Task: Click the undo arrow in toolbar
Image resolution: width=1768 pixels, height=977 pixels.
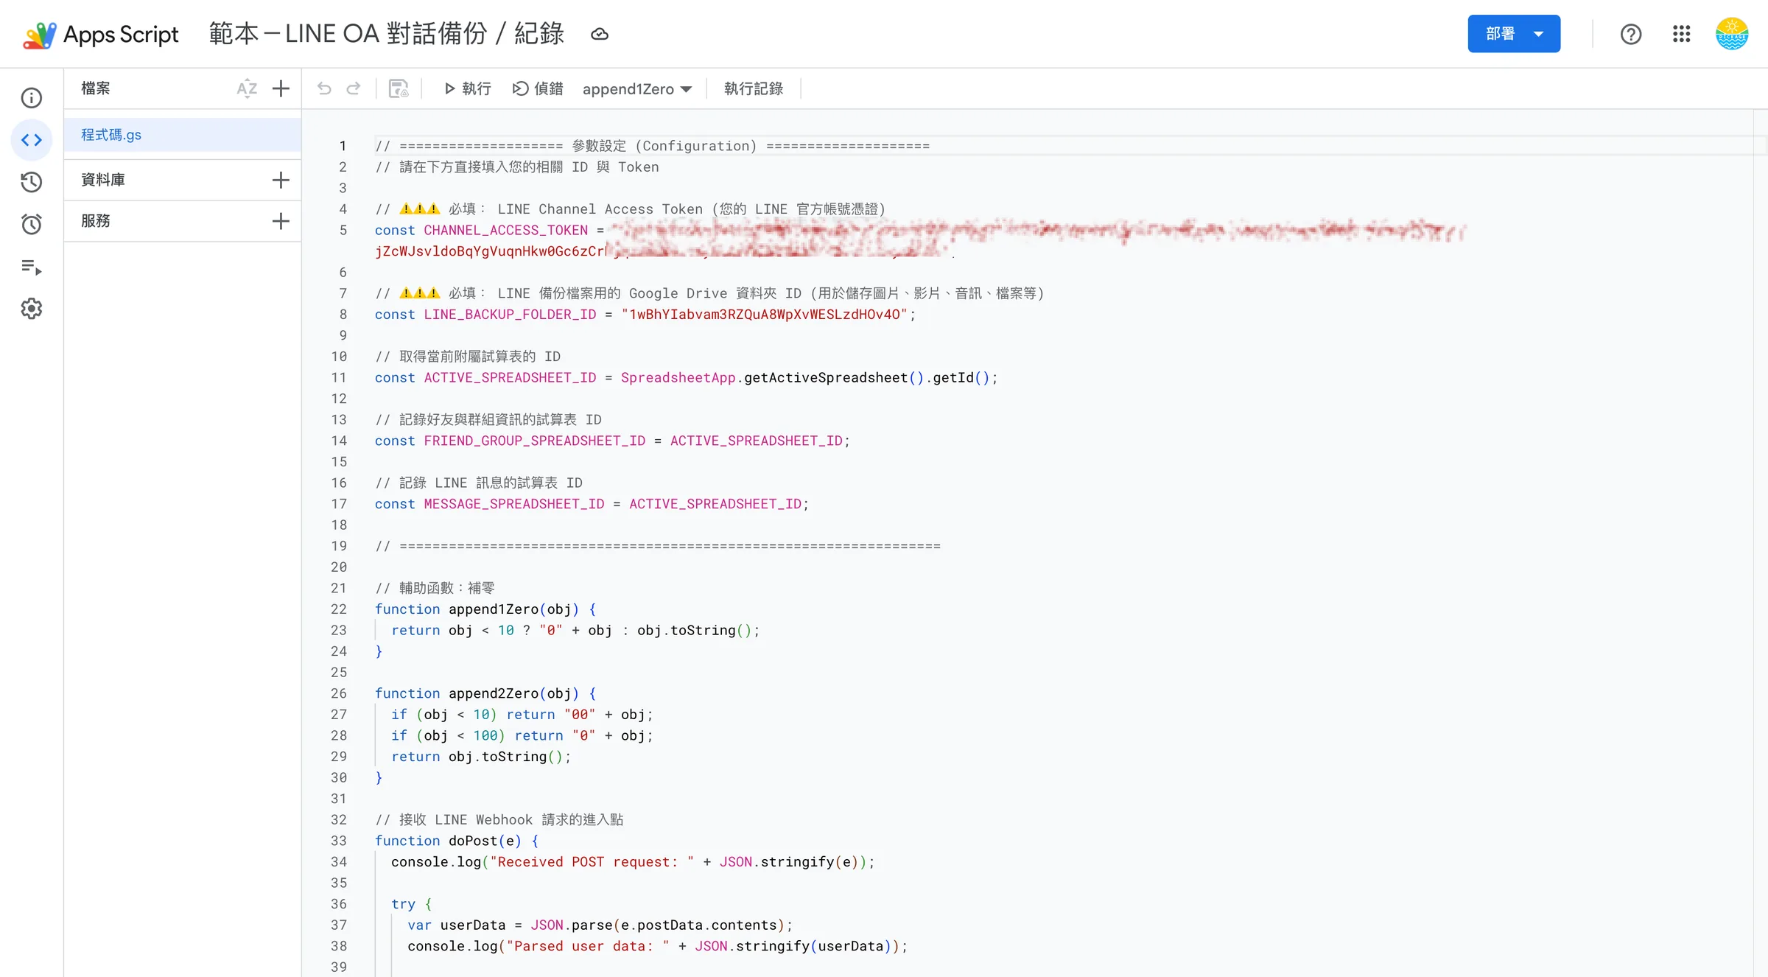Action: (x=324, y=88)
